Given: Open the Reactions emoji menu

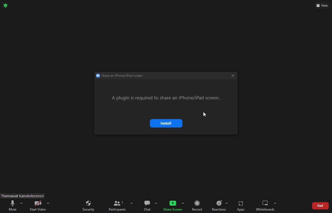Looking at the screenshot, I should [219, 206].
